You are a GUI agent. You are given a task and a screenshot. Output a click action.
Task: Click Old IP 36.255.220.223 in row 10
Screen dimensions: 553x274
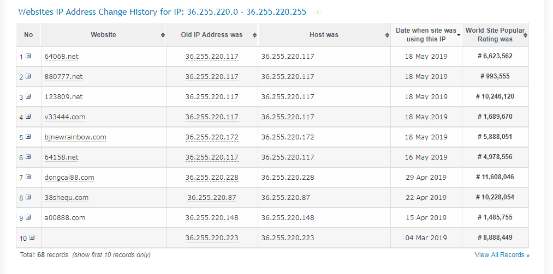coord(212,238)
